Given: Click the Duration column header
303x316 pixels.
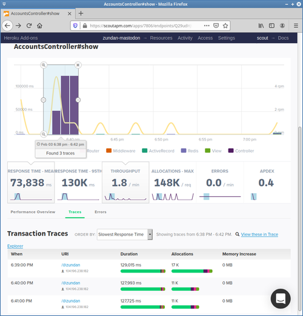Looking at the screenshot, I should click(x=129, y=254).
